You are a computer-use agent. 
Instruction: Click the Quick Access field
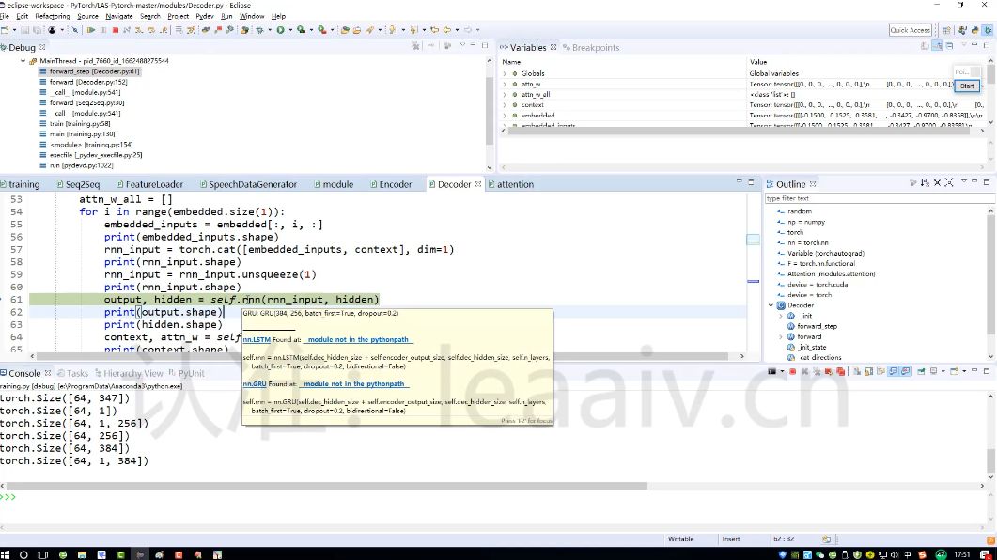[911, 30]
